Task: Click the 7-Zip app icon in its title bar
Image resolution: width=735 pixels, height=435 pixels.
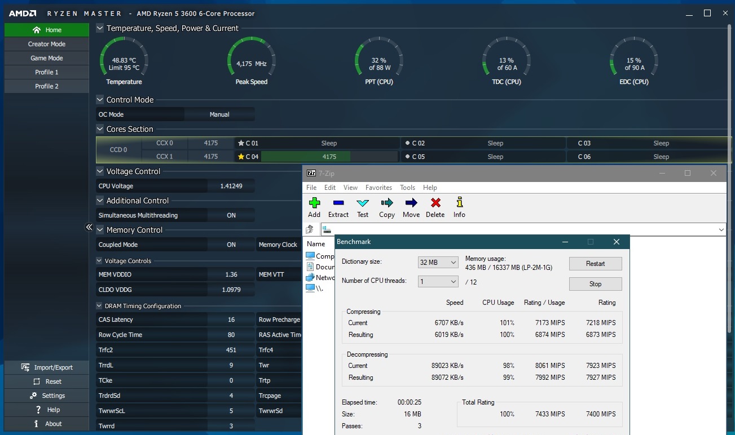Action: pos(311,173)
